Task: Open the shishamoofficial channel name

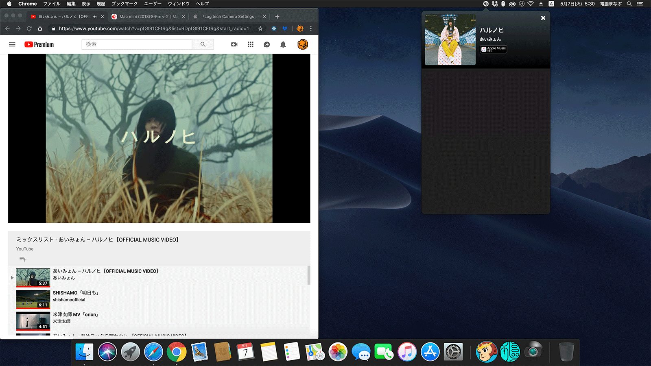Action: tap(69, 300)
